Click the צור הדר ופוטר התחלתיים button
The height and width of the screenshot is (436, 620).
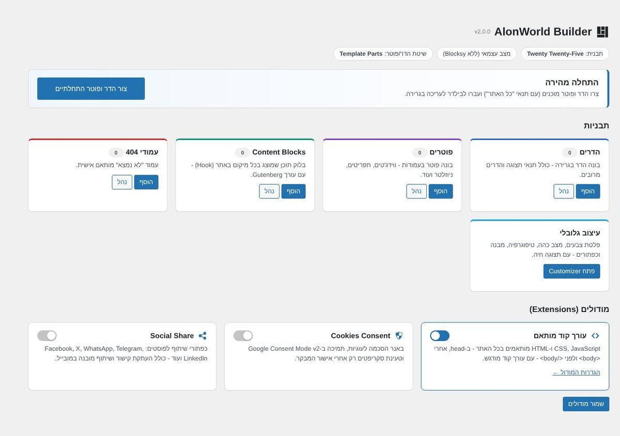(x=91, y=89)
